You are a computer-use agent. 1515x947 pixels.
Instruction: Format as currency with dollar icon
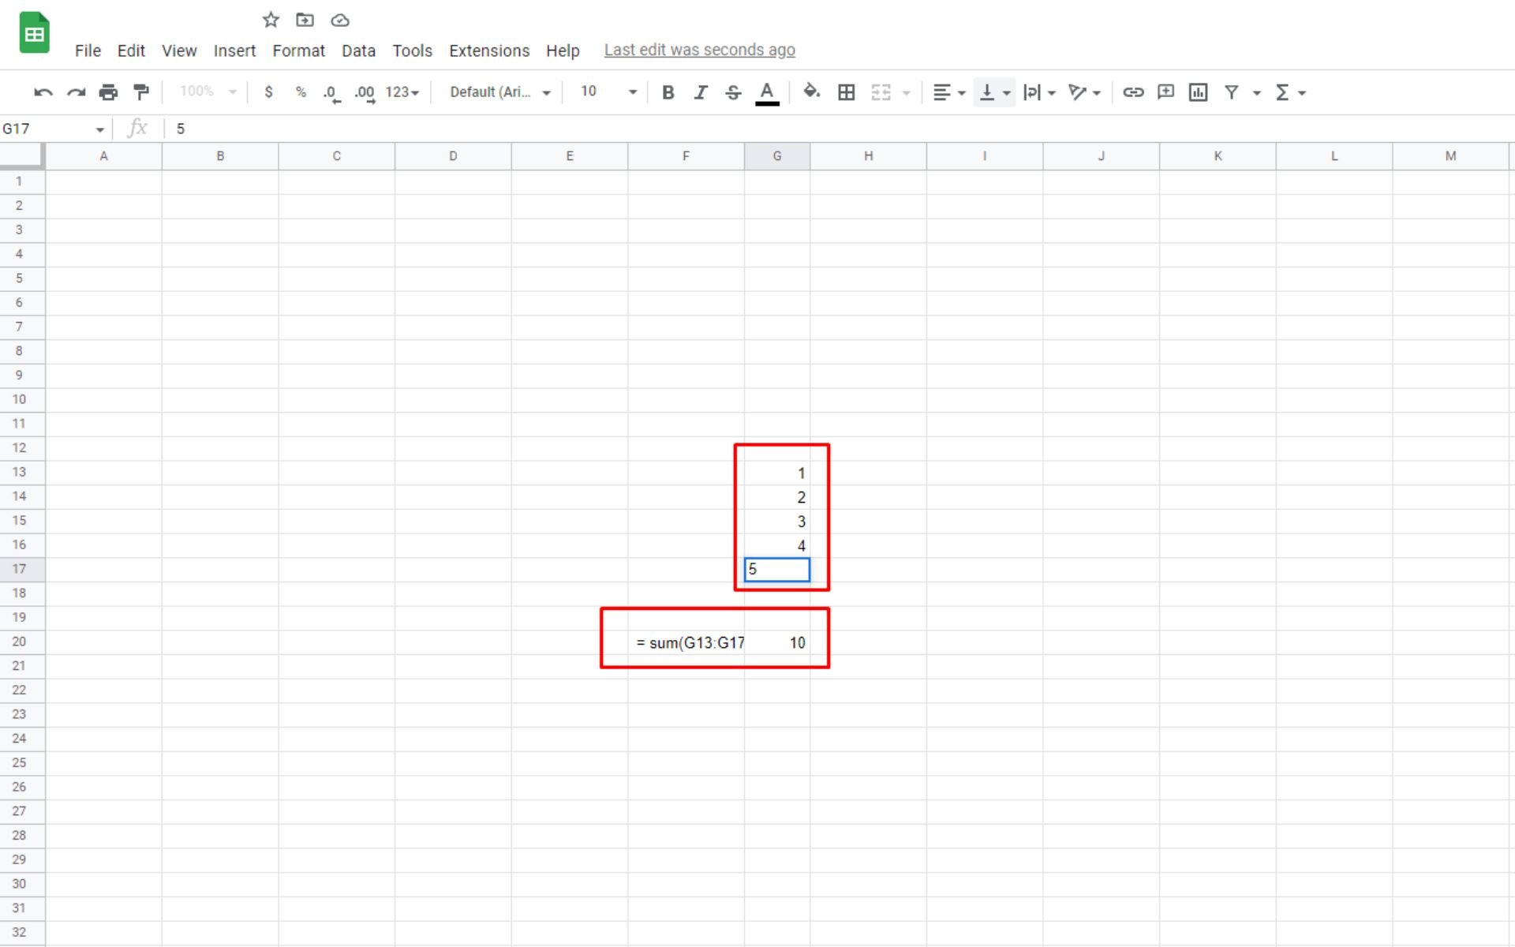tap(268, 92)
